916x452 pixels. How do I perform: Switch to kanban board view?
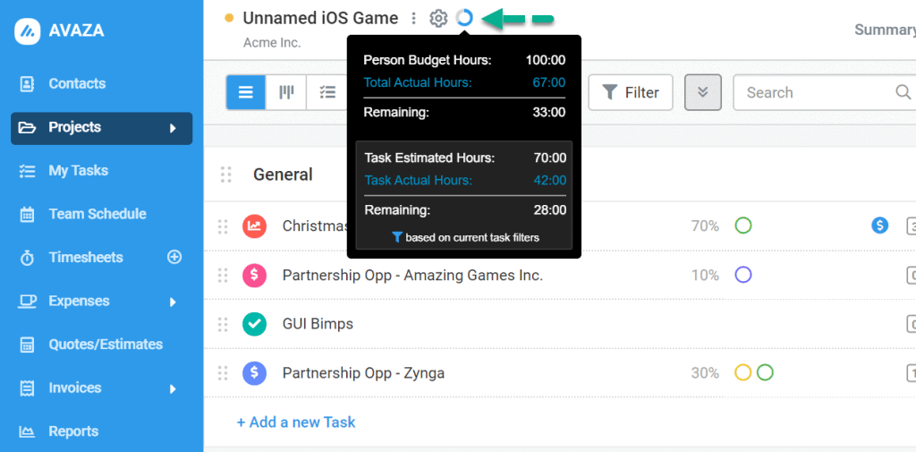pyautogui.click(x=286, y=92)
